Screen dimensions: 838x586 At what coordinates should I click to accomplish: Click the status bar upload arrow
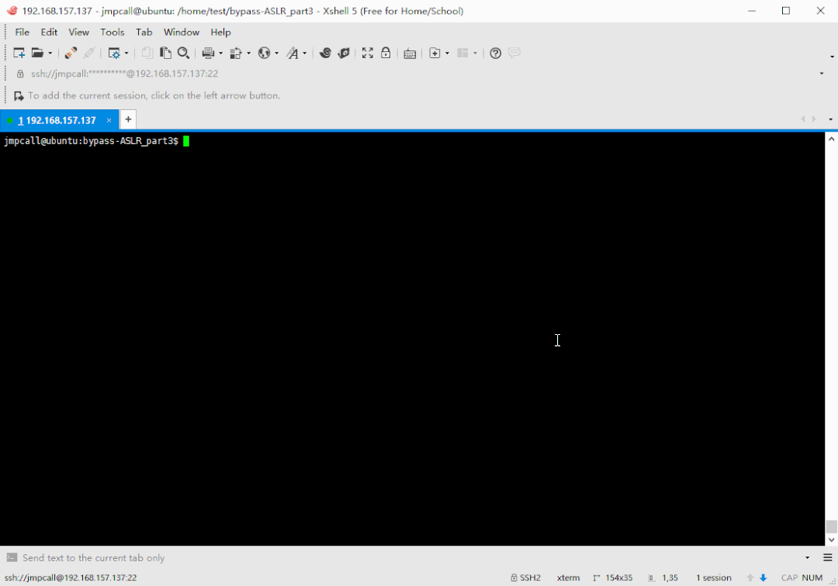(x=750, y=577)
